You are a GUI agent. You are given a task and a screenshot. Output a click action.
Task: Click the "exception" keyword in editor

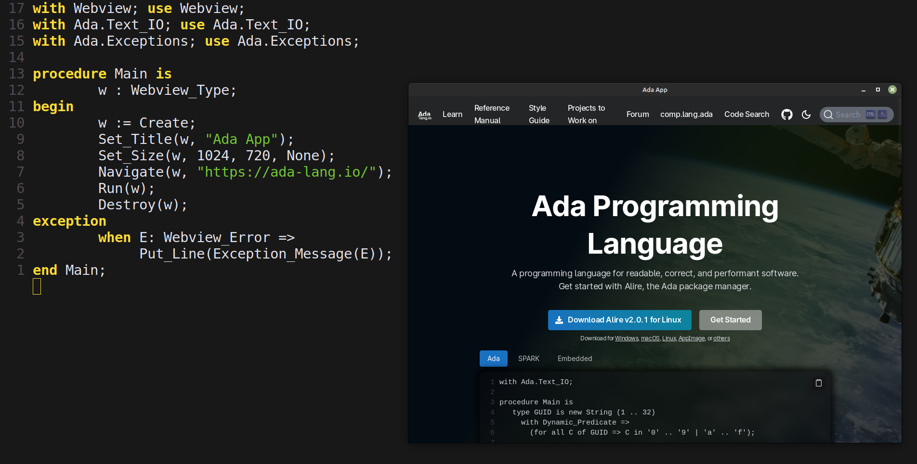[x=69, y=221]
